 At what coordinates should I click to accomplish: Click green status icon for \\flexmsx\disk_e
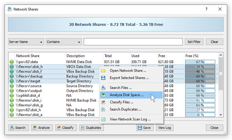(x=12, y=115)
